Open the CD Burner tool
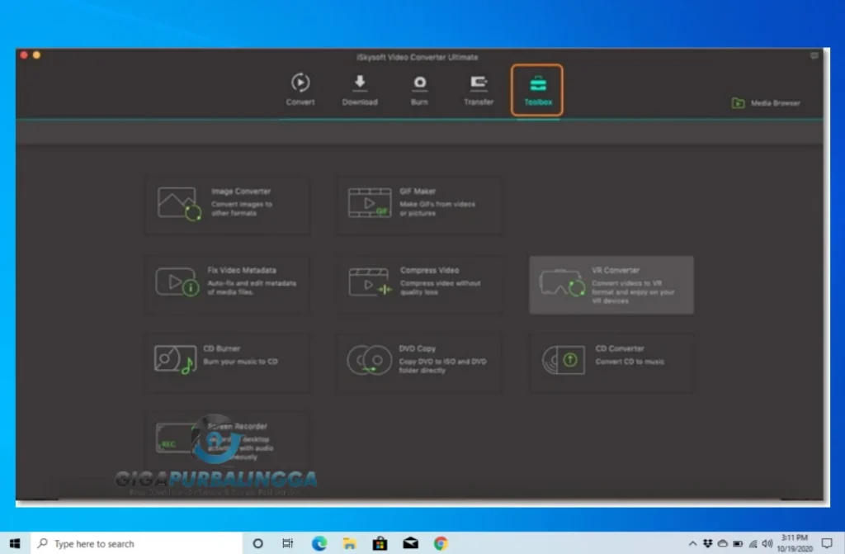This screenshot has width=845, height=554. pyautogui.click(x=227, y=362)
